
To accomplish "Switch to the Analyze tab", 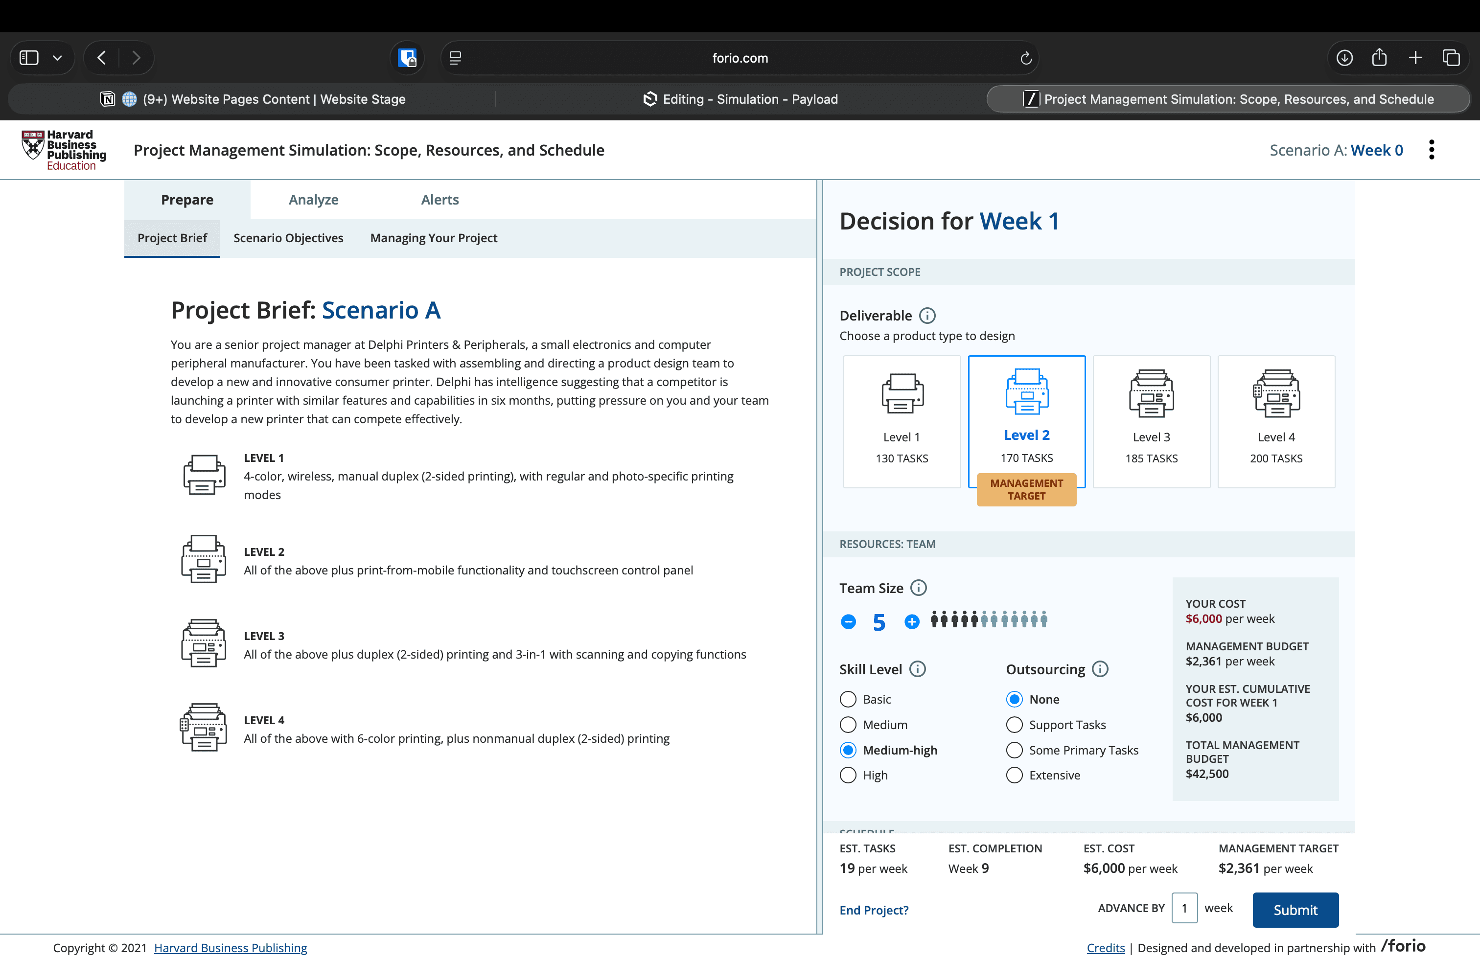I will tap(313, 200).
